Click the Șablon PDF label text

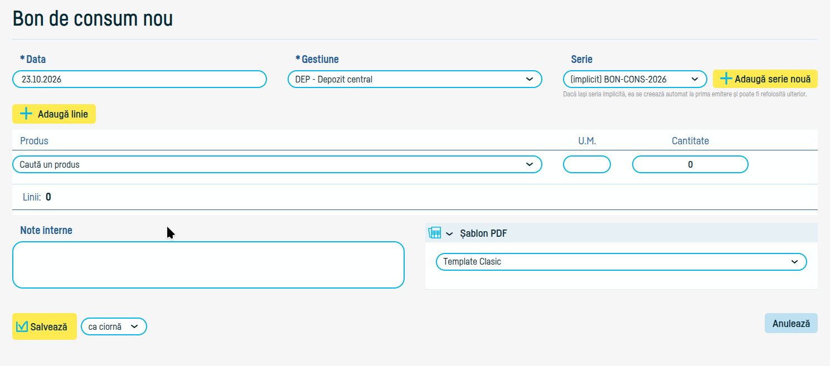(x=483, y=234)
